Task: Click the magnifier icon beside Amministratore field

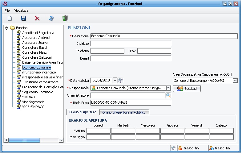Action: pos(168,95)
